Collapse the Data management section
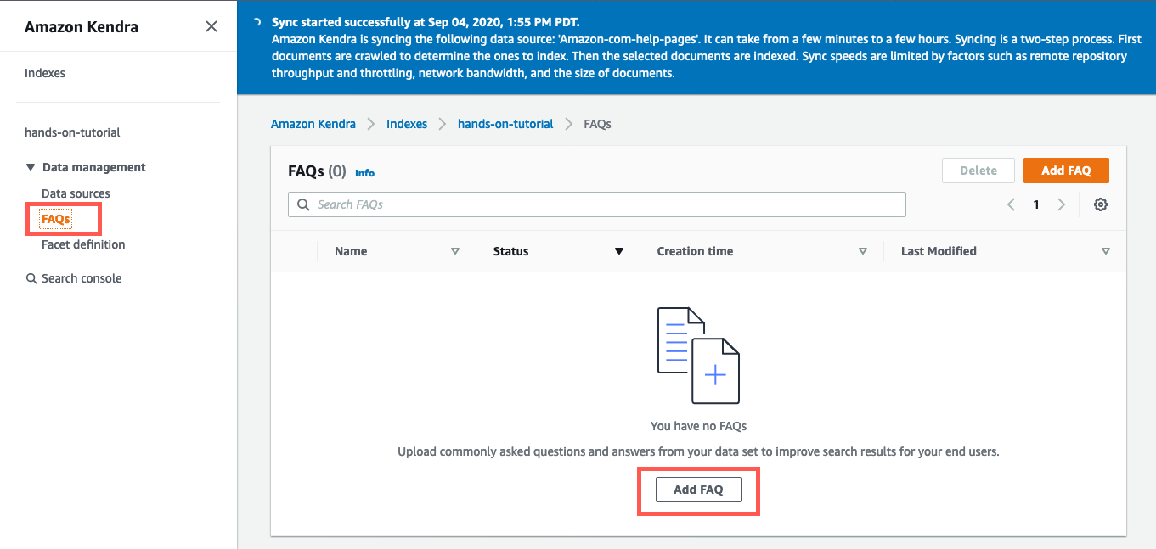Screen dimensions: 1156x549 (31, 167)
